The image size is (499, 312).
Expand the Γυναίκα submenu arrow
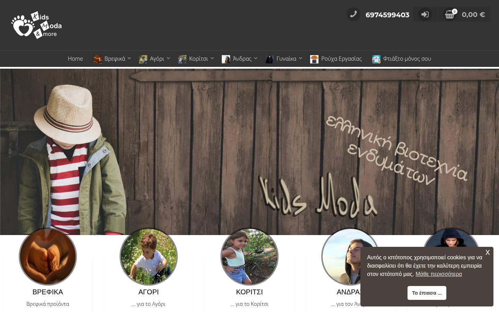pos(300,58)
